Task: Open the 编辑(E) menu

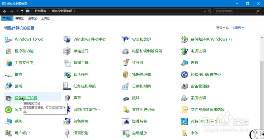Action: [x=20, y=18]
